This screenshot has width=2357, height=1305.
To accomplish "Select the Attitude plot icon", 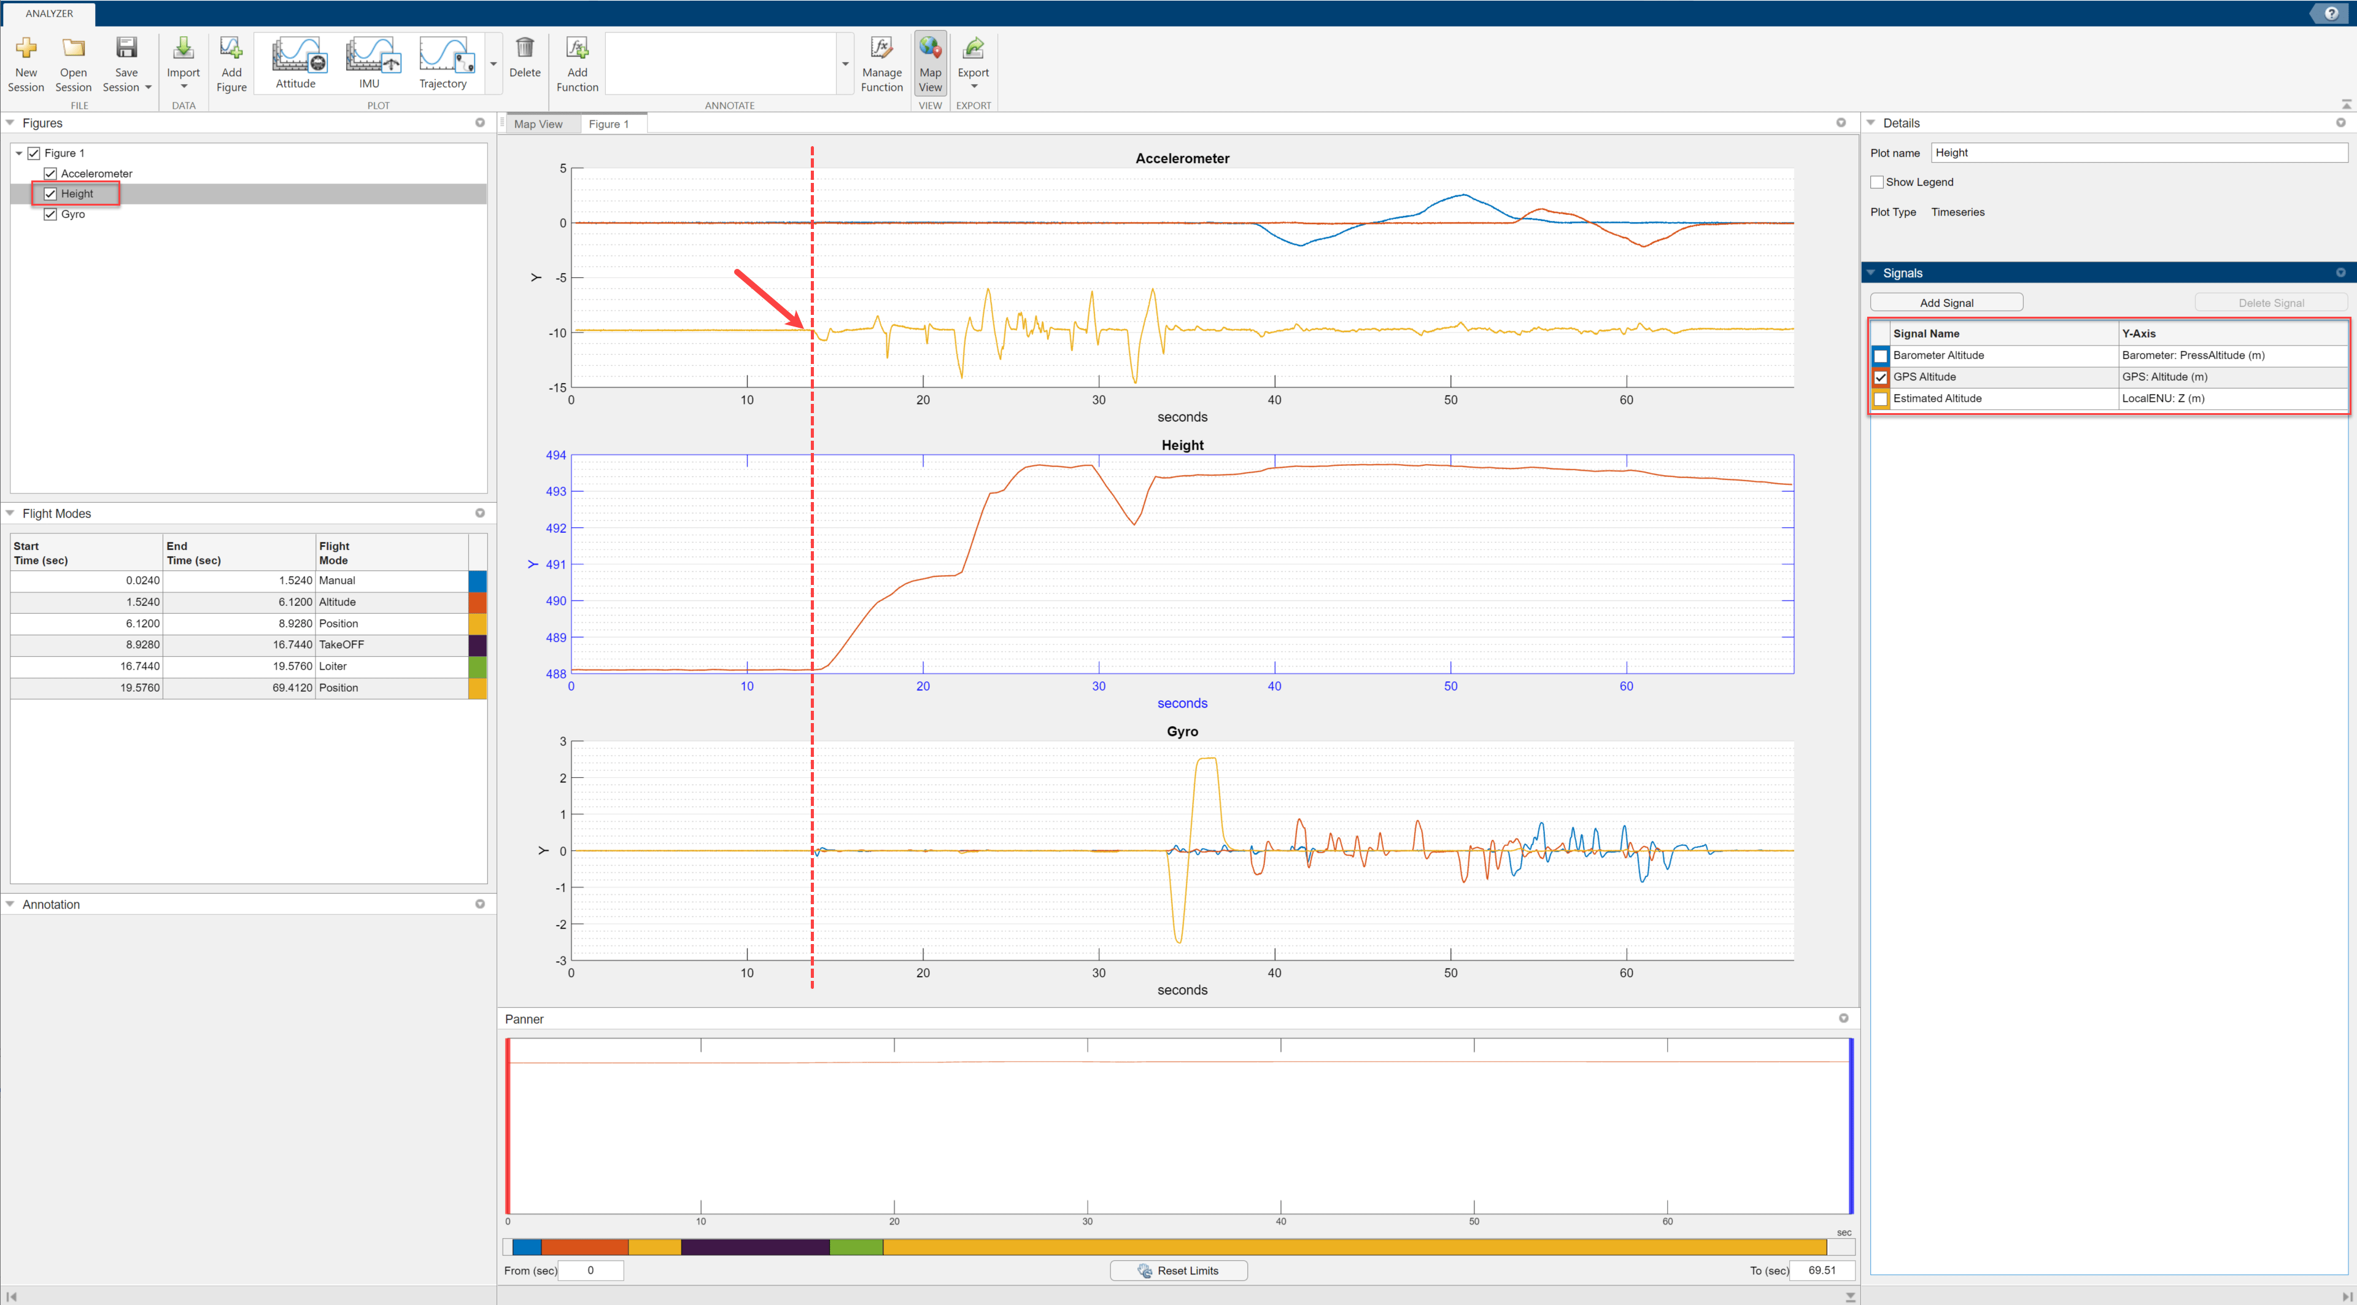I will 296,55.
